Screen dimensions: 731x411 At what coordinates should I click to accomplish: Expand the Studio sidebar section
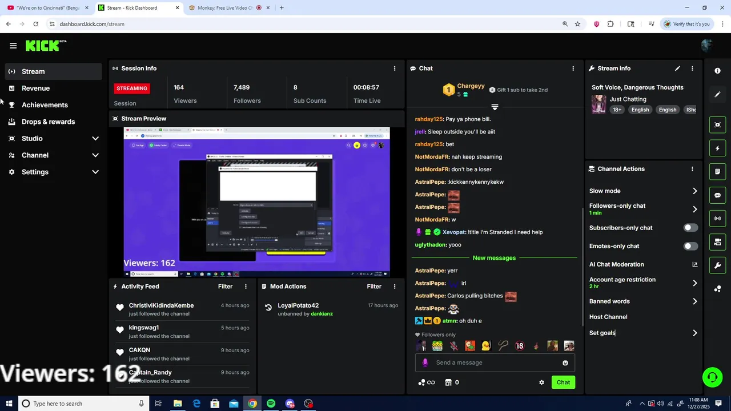click(95, 139)
